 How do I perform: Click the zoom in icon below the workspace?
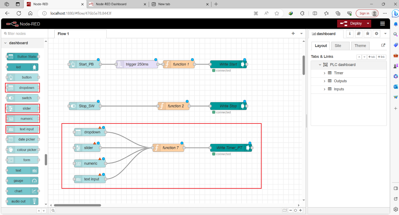pos(300,210)
